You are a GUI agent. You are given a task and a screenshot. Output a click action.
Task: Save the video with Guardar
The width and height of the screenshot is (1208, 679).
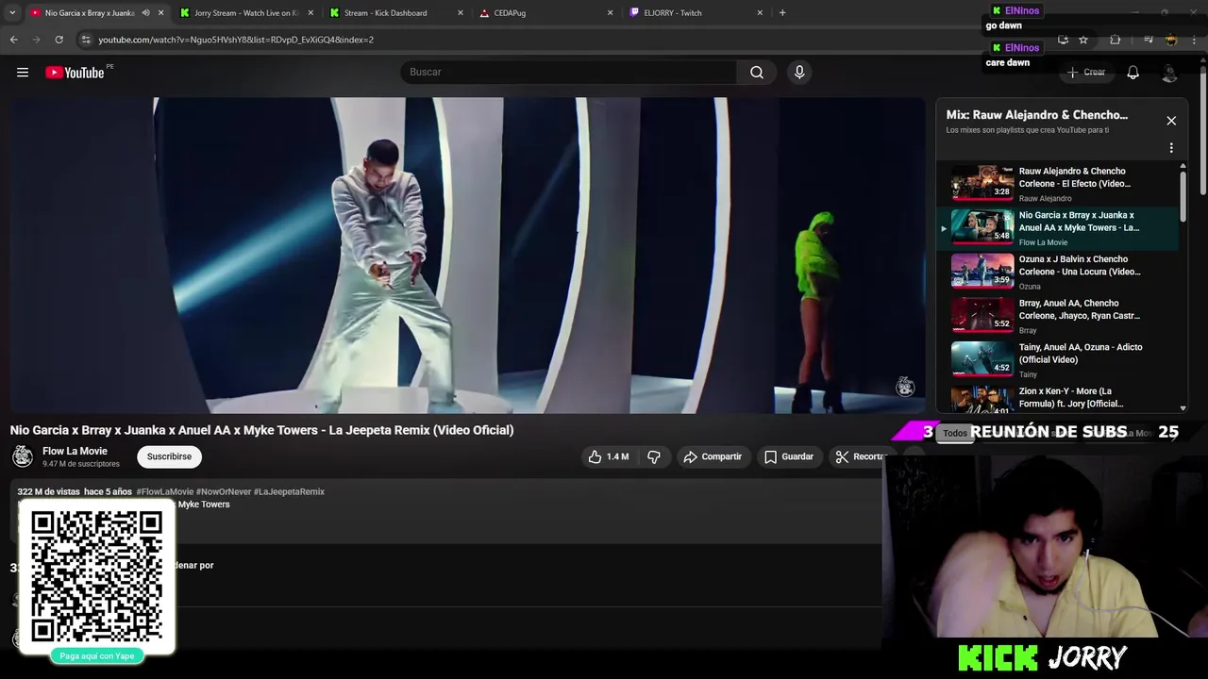(x=788, y=456)
